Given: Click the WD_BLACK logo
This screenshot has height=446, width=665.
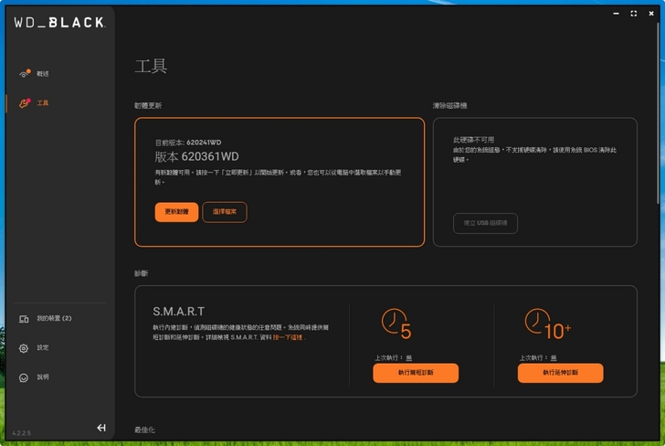Looking at the screenshot, I should click(59, 23).
